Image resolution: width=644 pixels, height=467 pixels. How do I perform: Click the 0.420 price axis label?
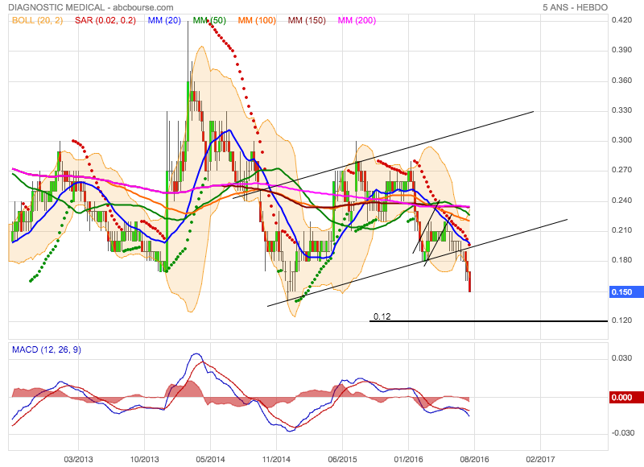(621, 20)
